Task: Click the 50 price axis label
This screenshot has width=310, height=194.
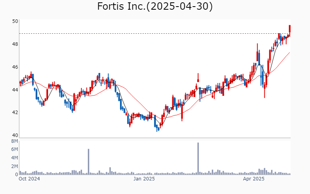Action: point(15,21)
